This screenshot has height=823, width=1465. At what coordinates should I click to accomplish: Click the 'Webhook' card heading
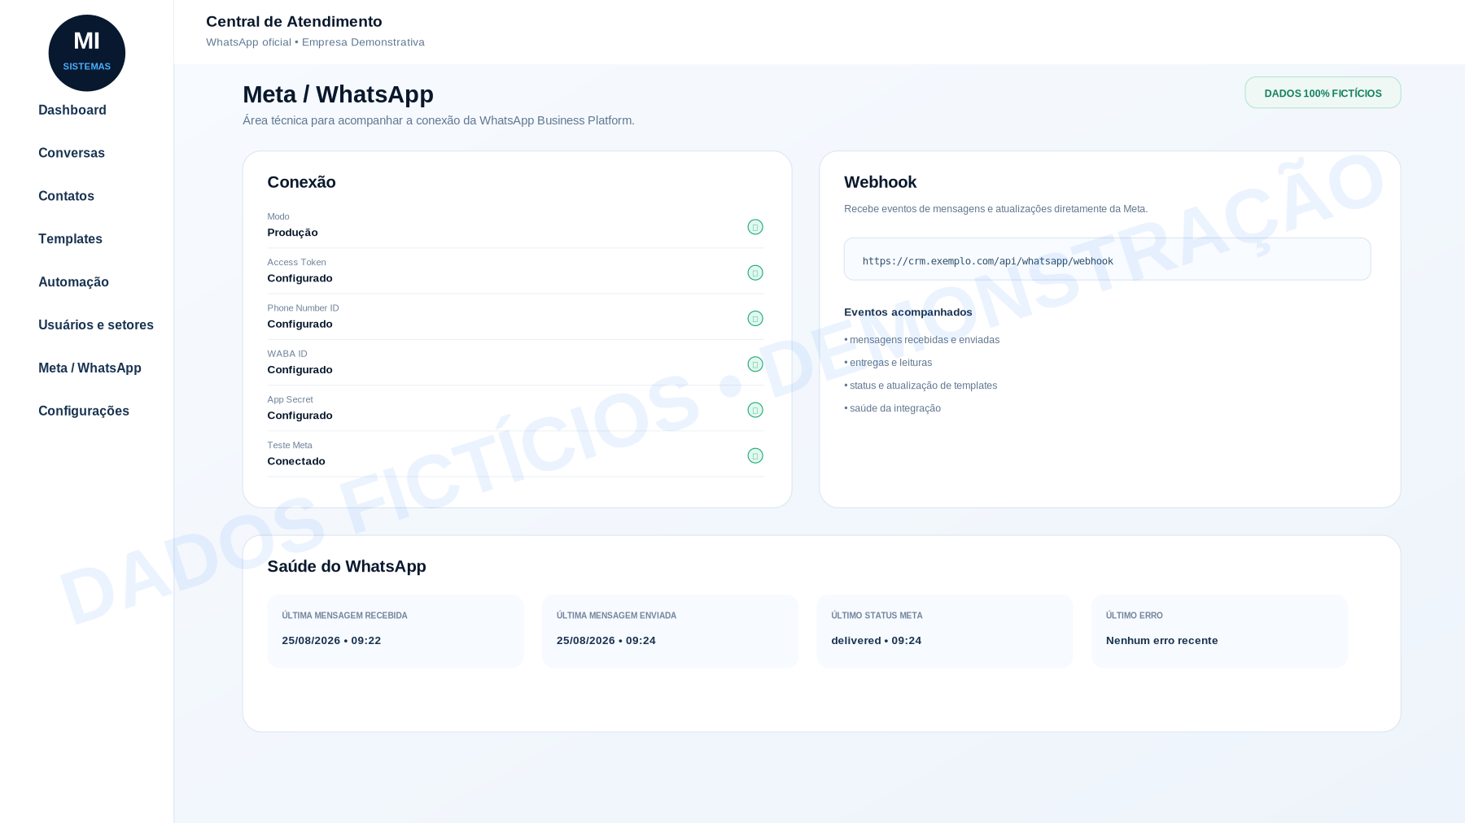click(880, 182)
